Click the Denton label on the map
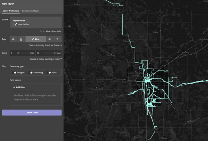Image resolution: width=208 pixels, height=141 pixels. [x=115, y=104]
